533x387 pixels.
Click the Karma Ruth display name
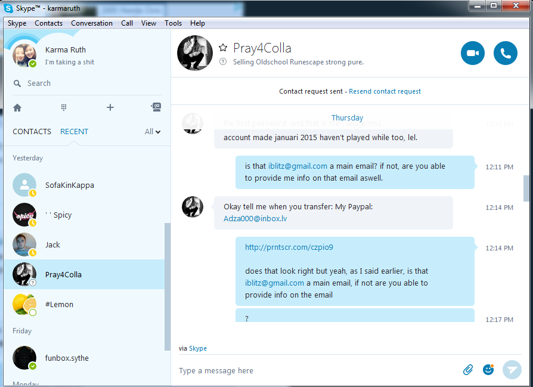[65, 49]
